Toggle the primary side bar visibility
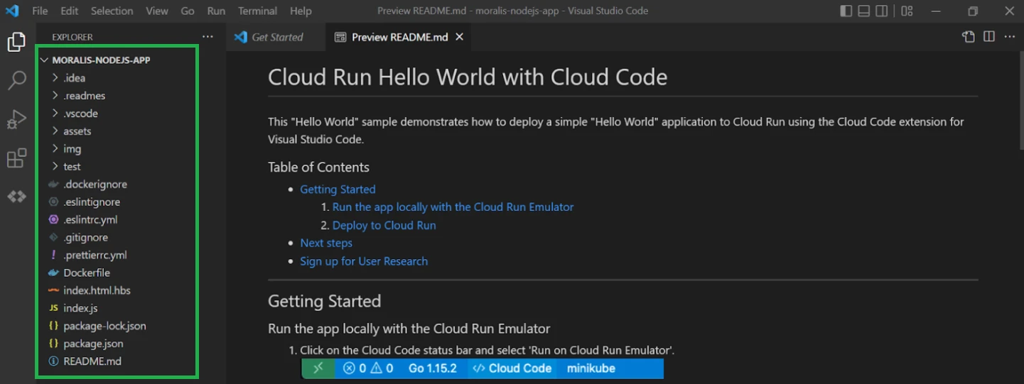Viewport: 1024px width, 384px height. 846,11
